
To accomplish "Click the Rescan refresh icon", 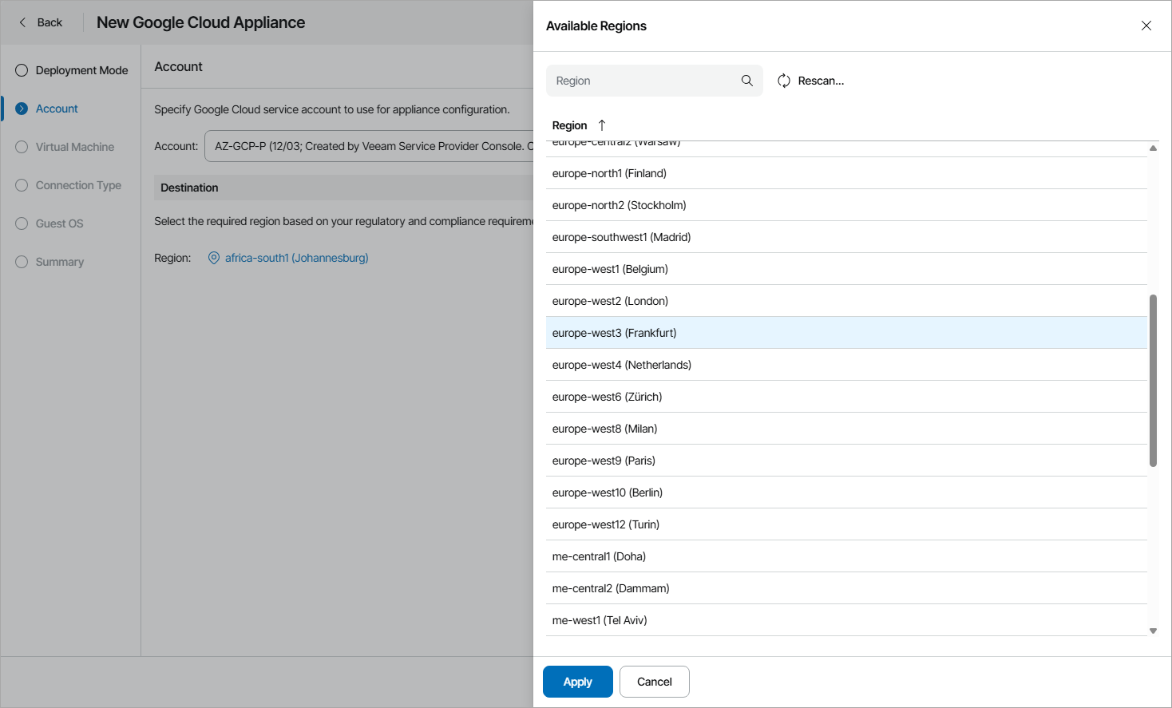I will point(783,80).
